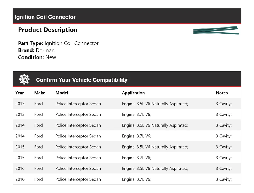The image size is (254, 193).
Task: Click the 2015 3.5L V6 Naturally Aspirated engine cell
Action: click(155, 147)
